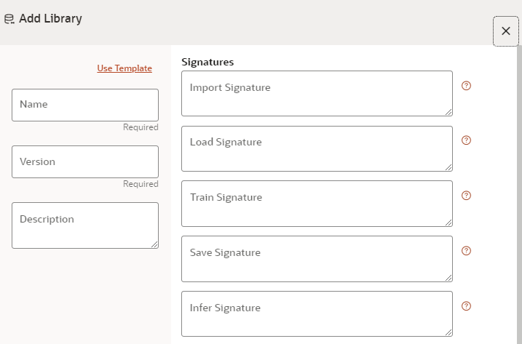Click the Import Signature text area

click(317, 94)
